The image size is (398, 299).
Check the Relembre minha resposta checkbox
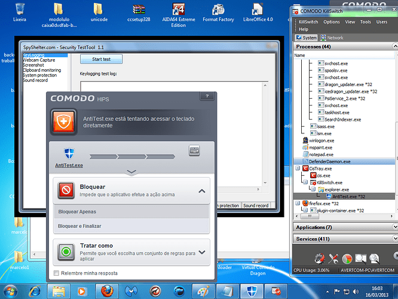(56, 273)
